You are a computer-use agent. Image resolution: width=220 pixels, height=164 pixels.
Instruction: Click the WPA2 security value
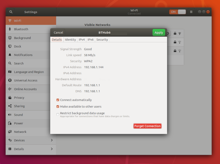point(88,61)
